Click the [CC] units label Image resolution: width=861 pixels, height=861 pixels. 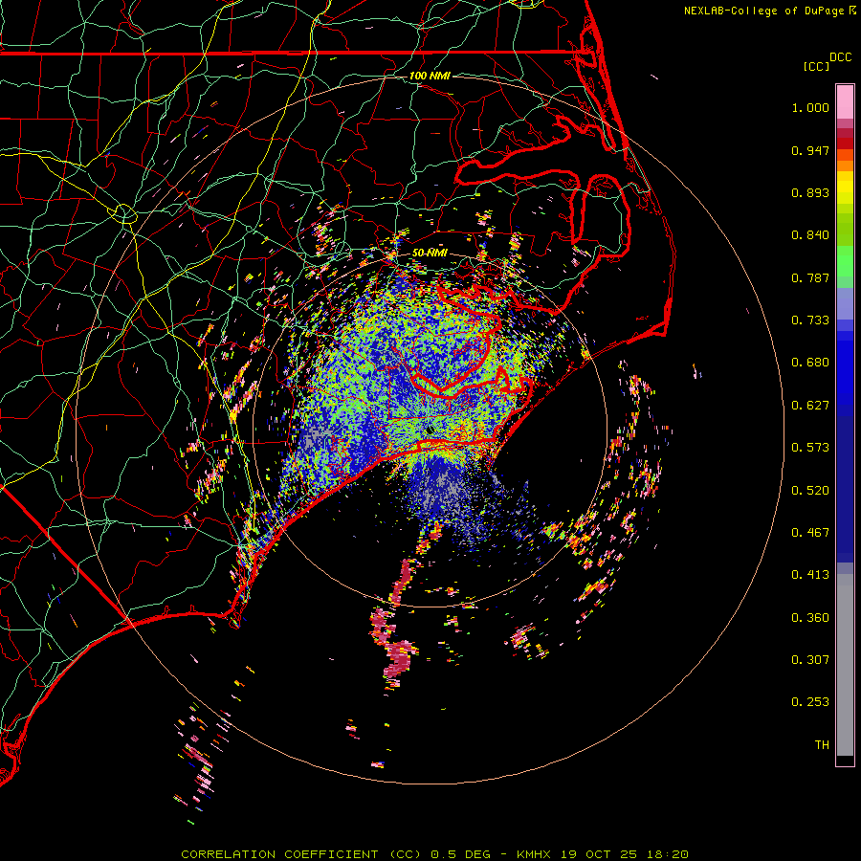tap(816, 66)
